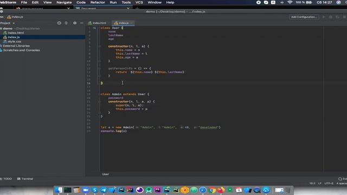Fold the Admin constructor block
Screen dimensions: 347x195
pyautogui.click(x=100, y=101)
